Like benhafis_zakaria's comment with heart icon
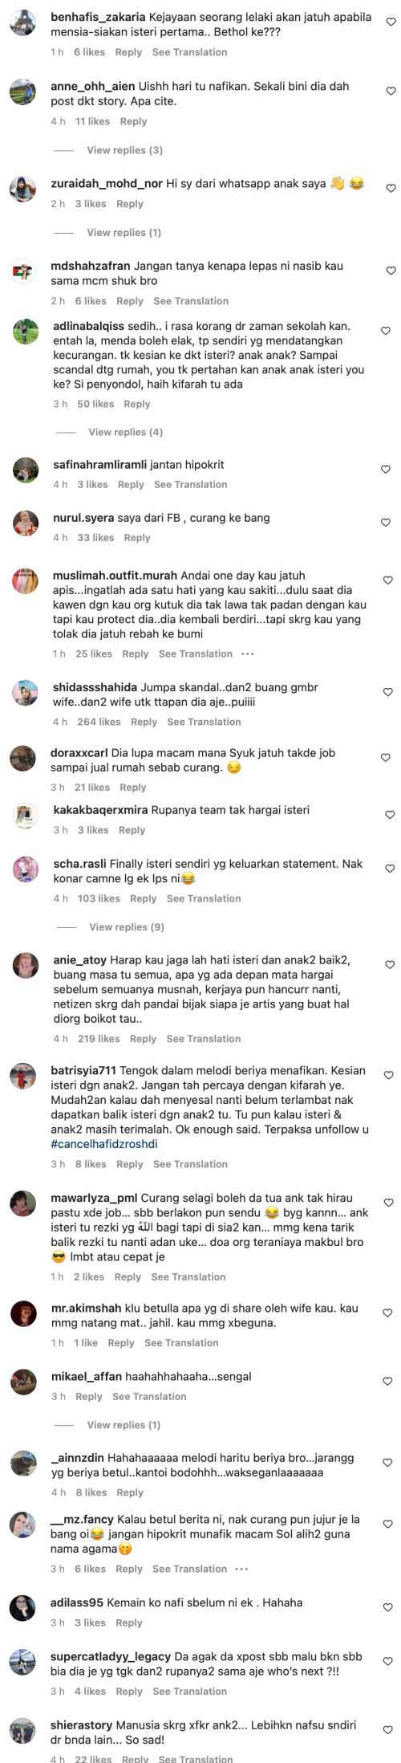This screenshot has height=1763, width=401. pos(391,22)
